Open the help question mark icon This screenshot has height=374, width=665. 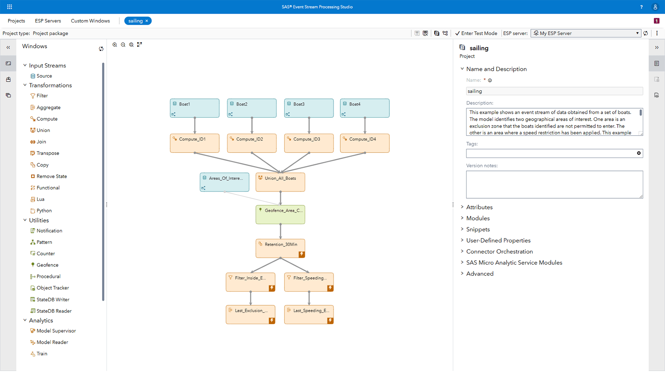[641, 7]
